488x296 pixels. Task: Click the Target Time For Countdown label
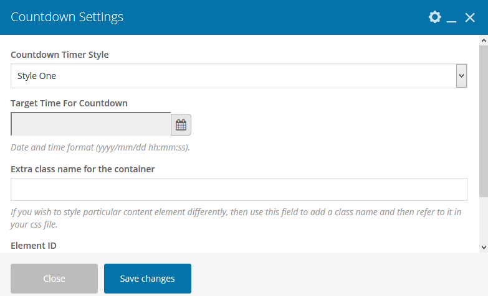pos(69,103)
